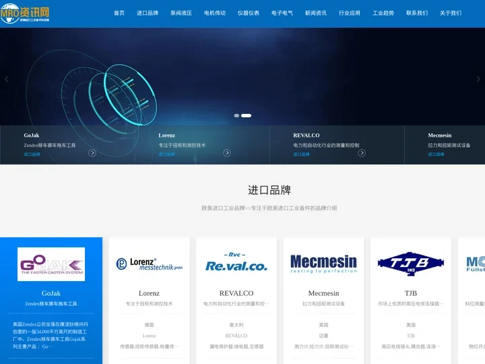Image resolution: width=485 pixels, height=364 pixels.
Task: Click the circled arrow in the Lorenz banner panel
Action: (227, 153)
